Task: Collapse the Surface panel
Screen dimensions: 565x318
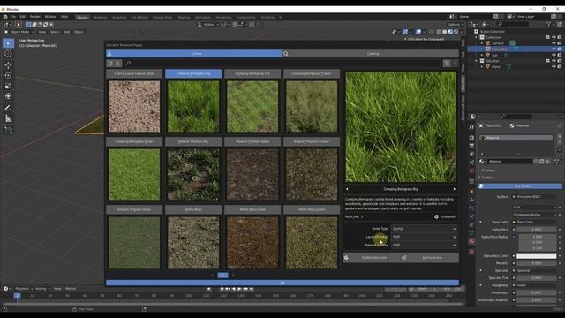Action: click(x=487, y=178)
